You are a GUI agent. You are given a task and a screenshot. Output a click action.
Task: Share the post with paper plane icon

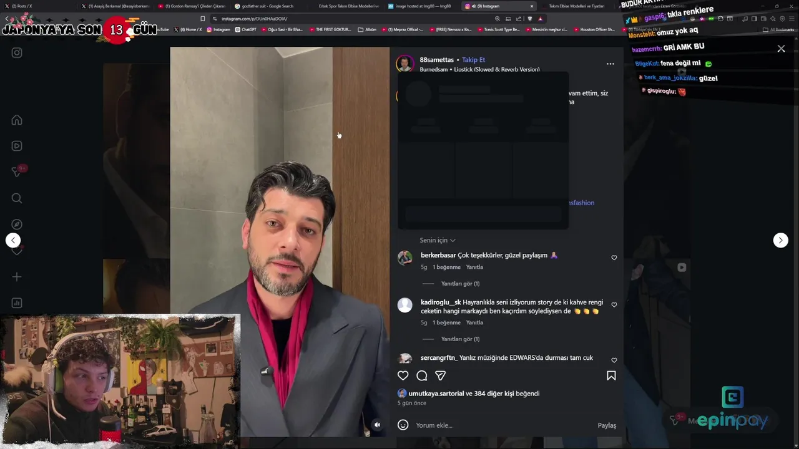(x=440, y=375)
